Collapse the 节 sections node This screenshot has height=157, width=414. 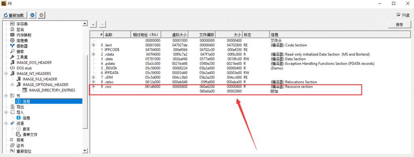coord(6,96)
